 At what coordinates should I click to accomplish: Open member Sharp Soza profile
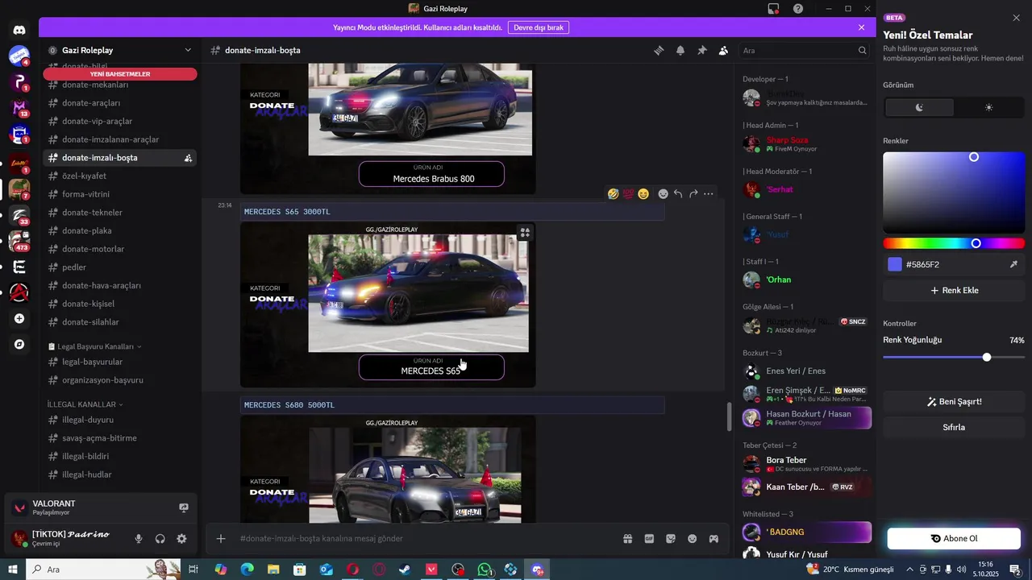(x=806, y=143)
